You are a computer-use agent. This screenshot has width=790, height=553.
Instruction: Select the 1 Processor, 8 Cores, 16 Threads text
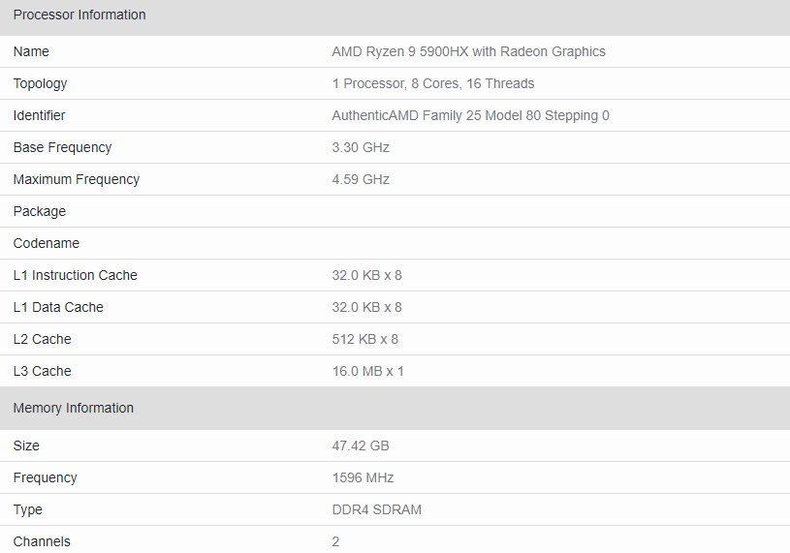432,83
